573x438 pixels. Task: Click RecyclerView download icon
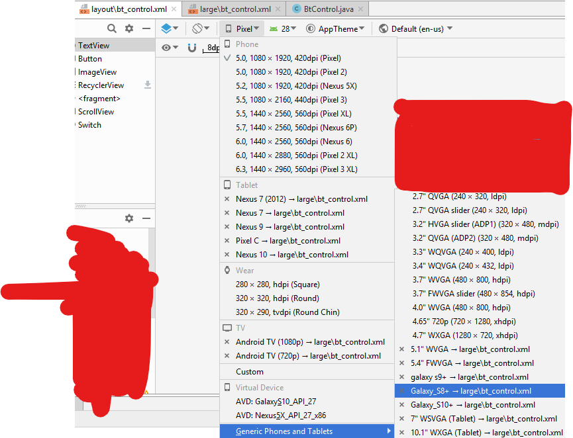pos(148,85)
